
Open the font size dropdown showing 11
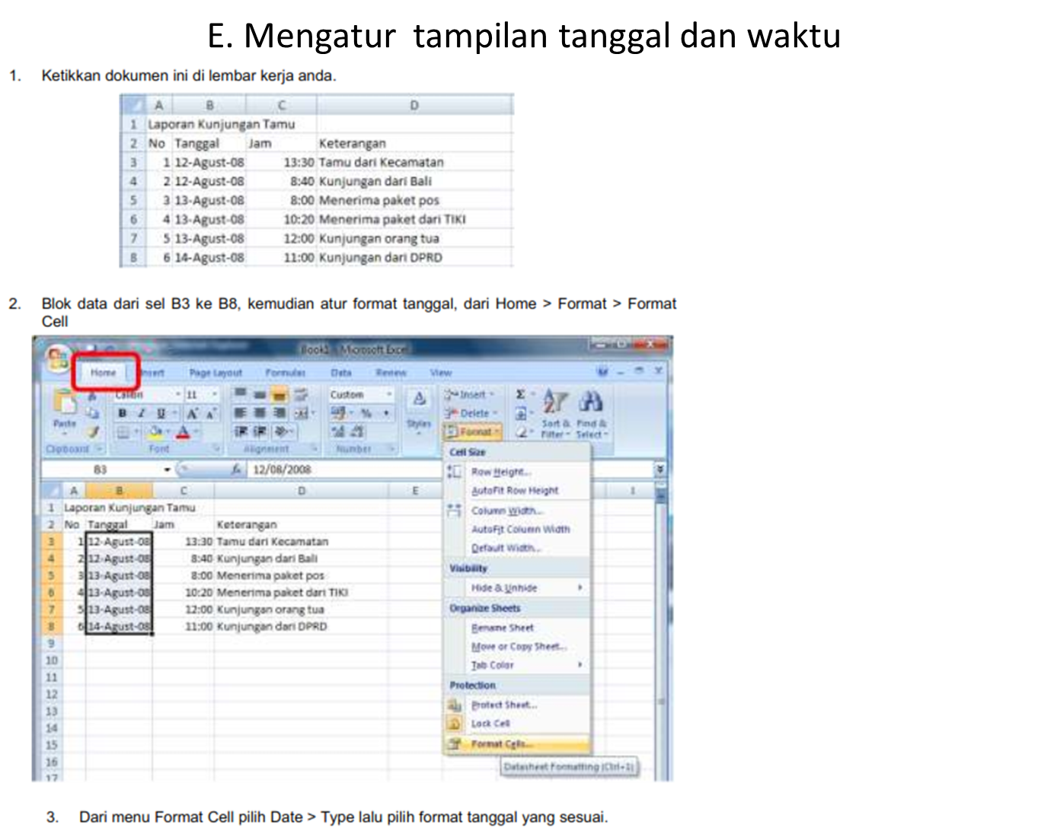(x=215, y=394)
